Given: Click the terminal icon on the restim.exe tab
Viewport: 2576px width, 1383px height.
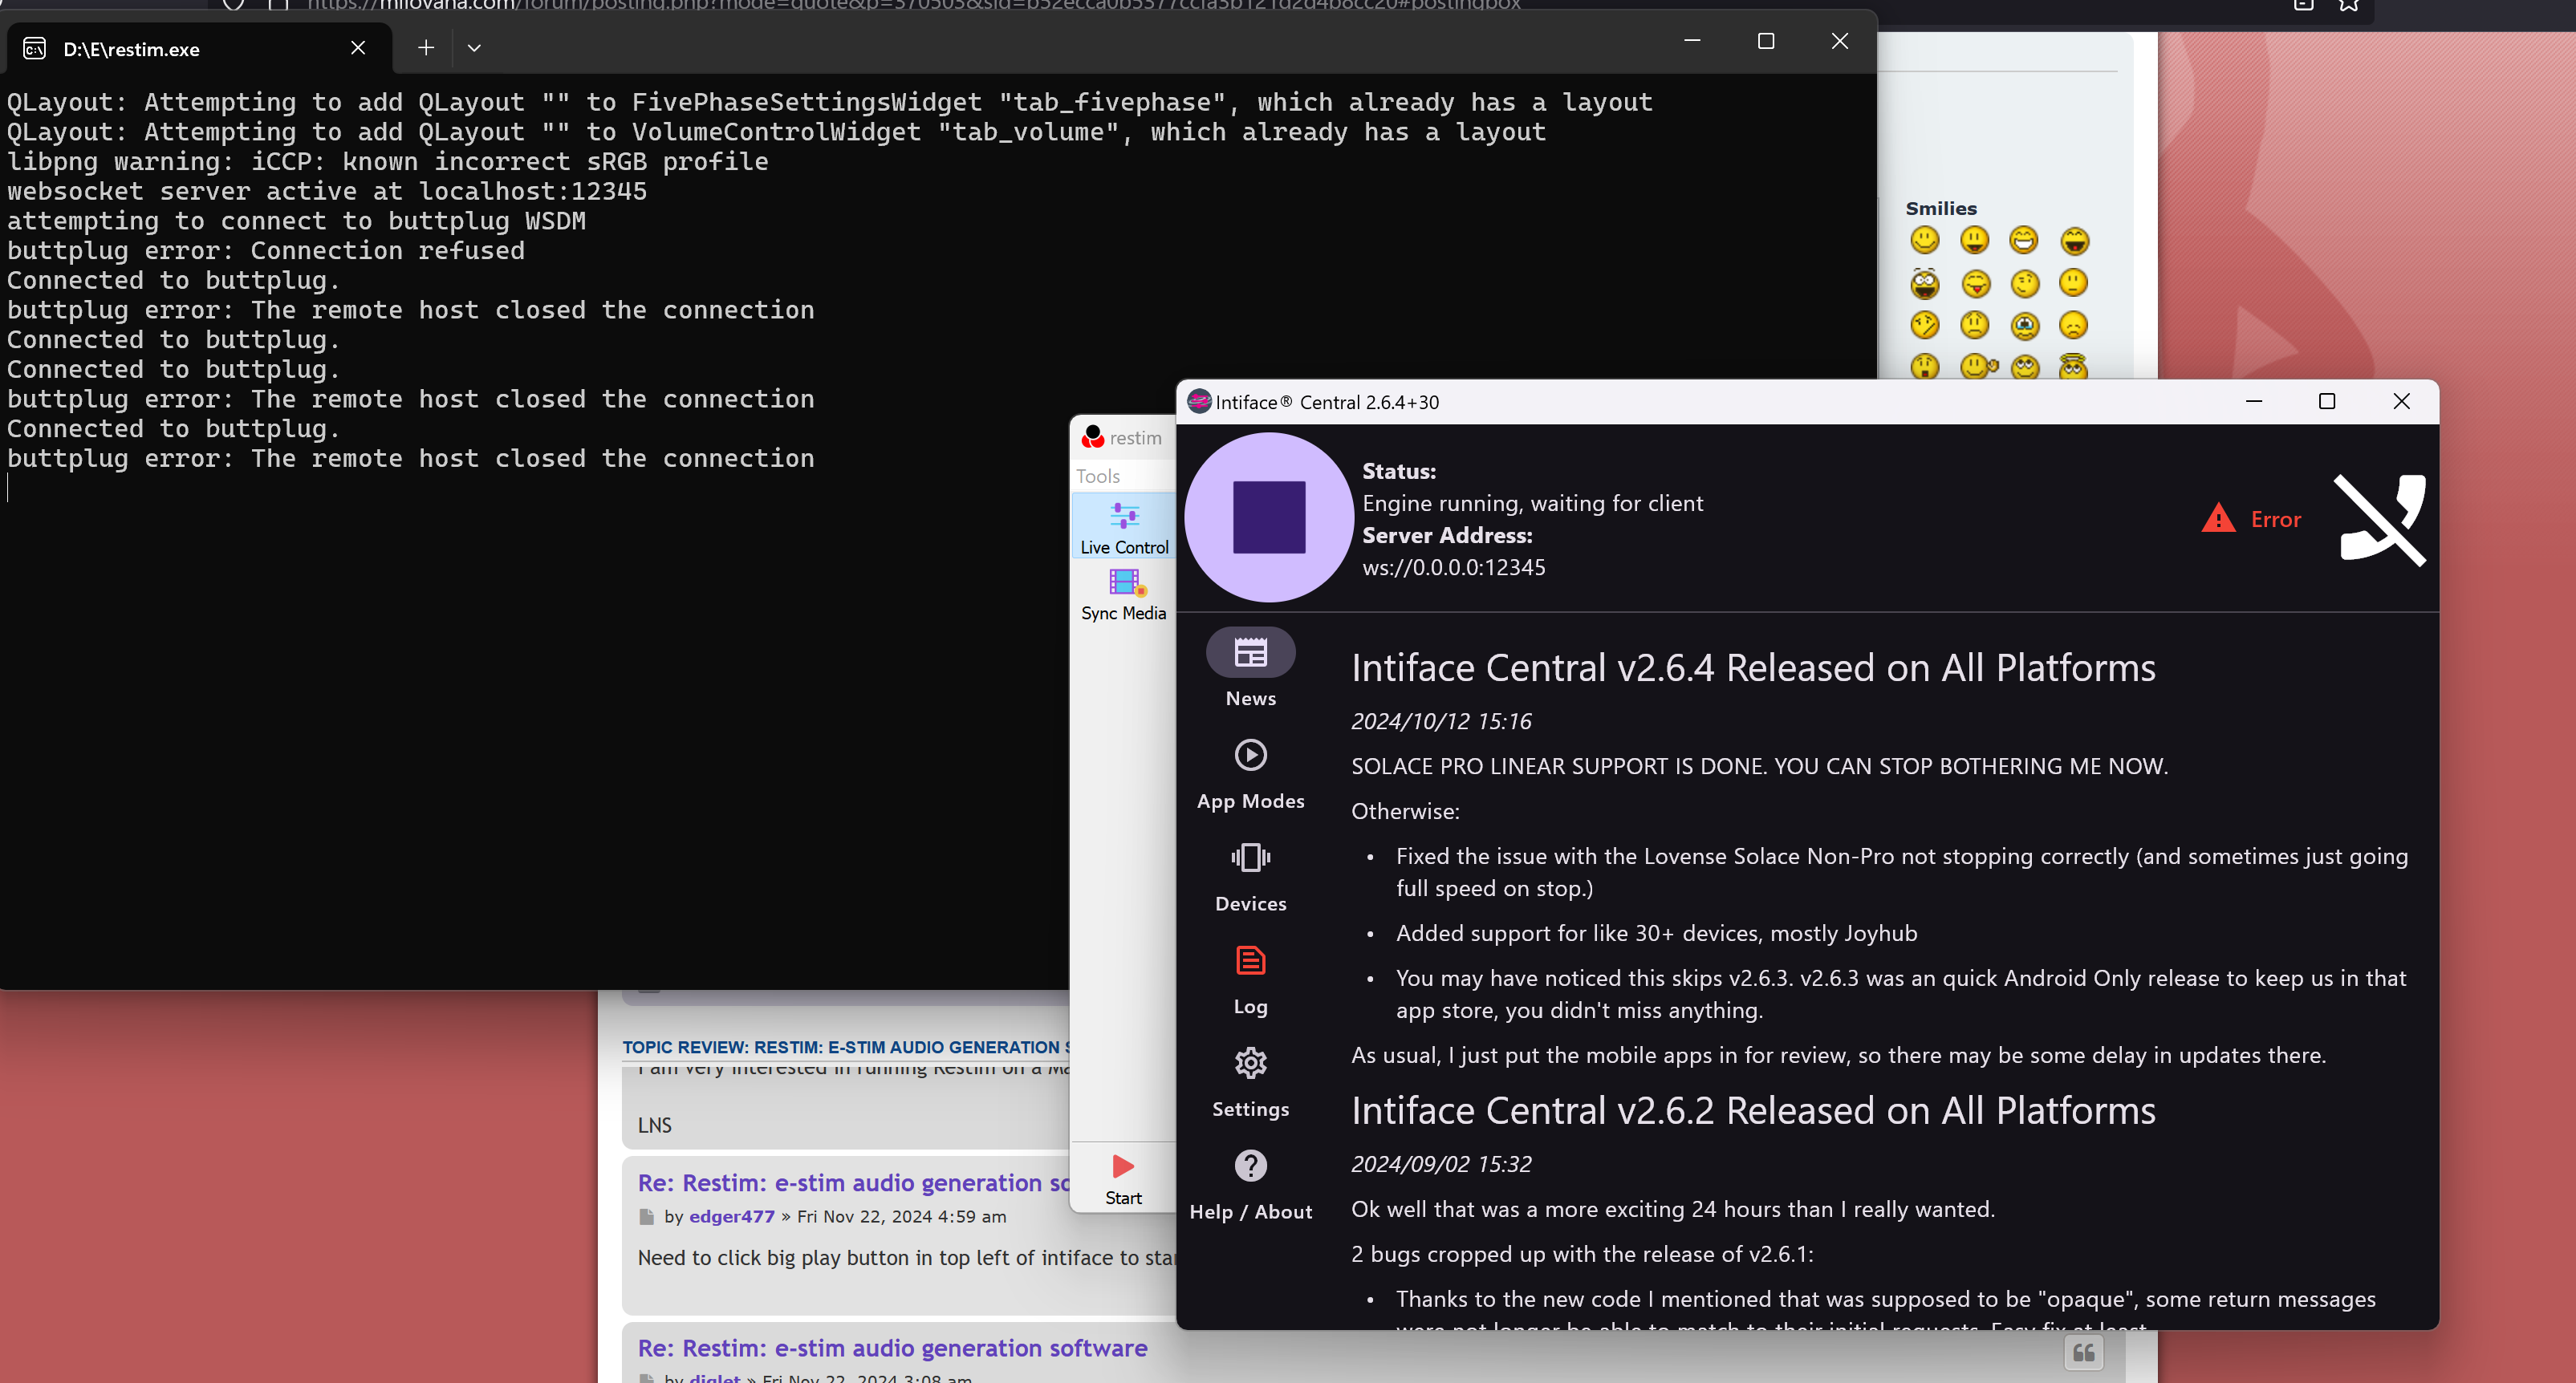Looking at the screenshot, I should click(34, 49).
